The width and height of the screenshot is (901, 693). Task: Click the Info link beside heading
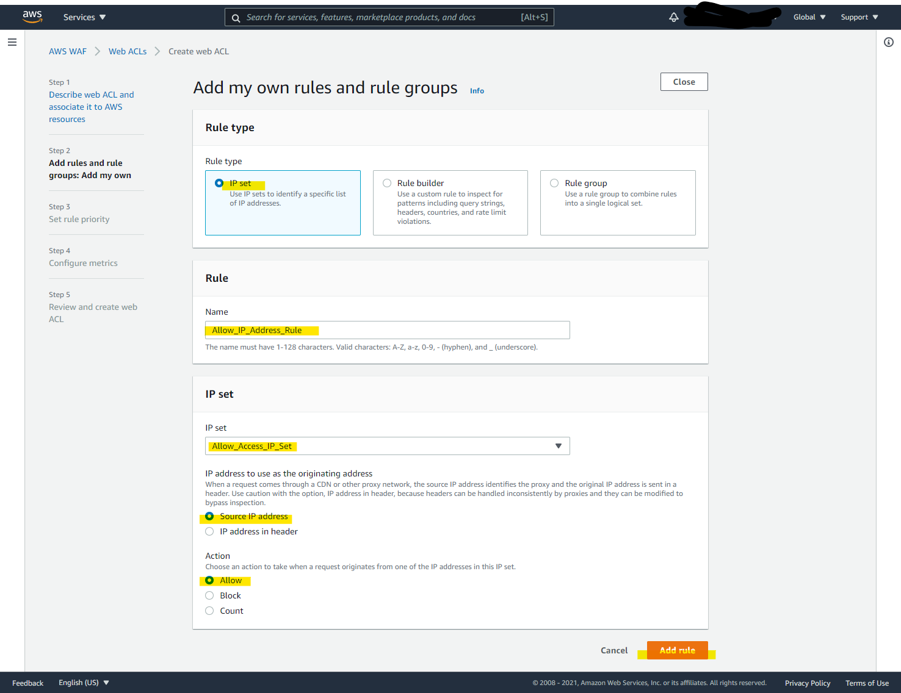tap(477, 91)
